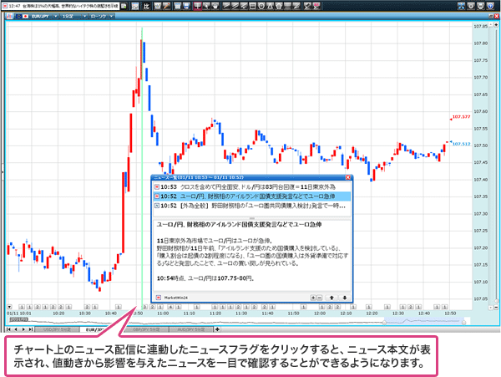Go to next news with down arrow

(343, 297)
